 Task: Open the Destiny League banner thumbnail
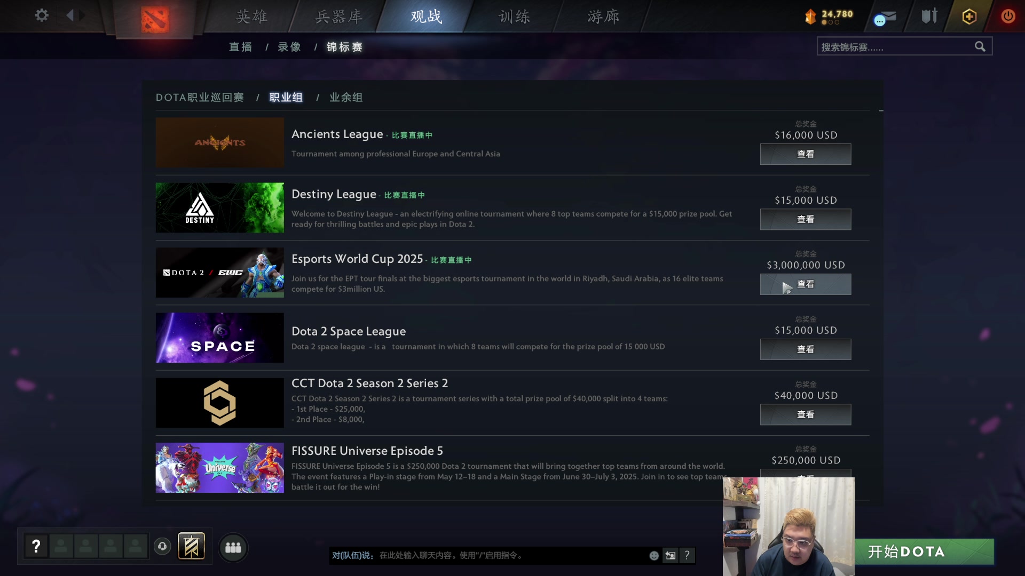click(220, 207)
